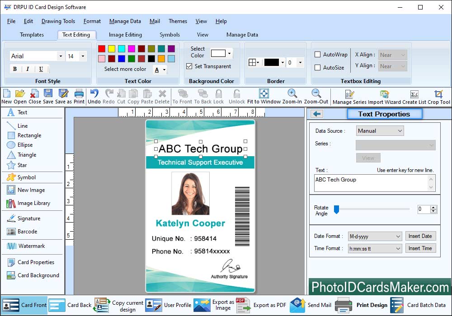Click the Insert Date button
Image resolution: width=452 pixels, height=316 pixels.
420,236
